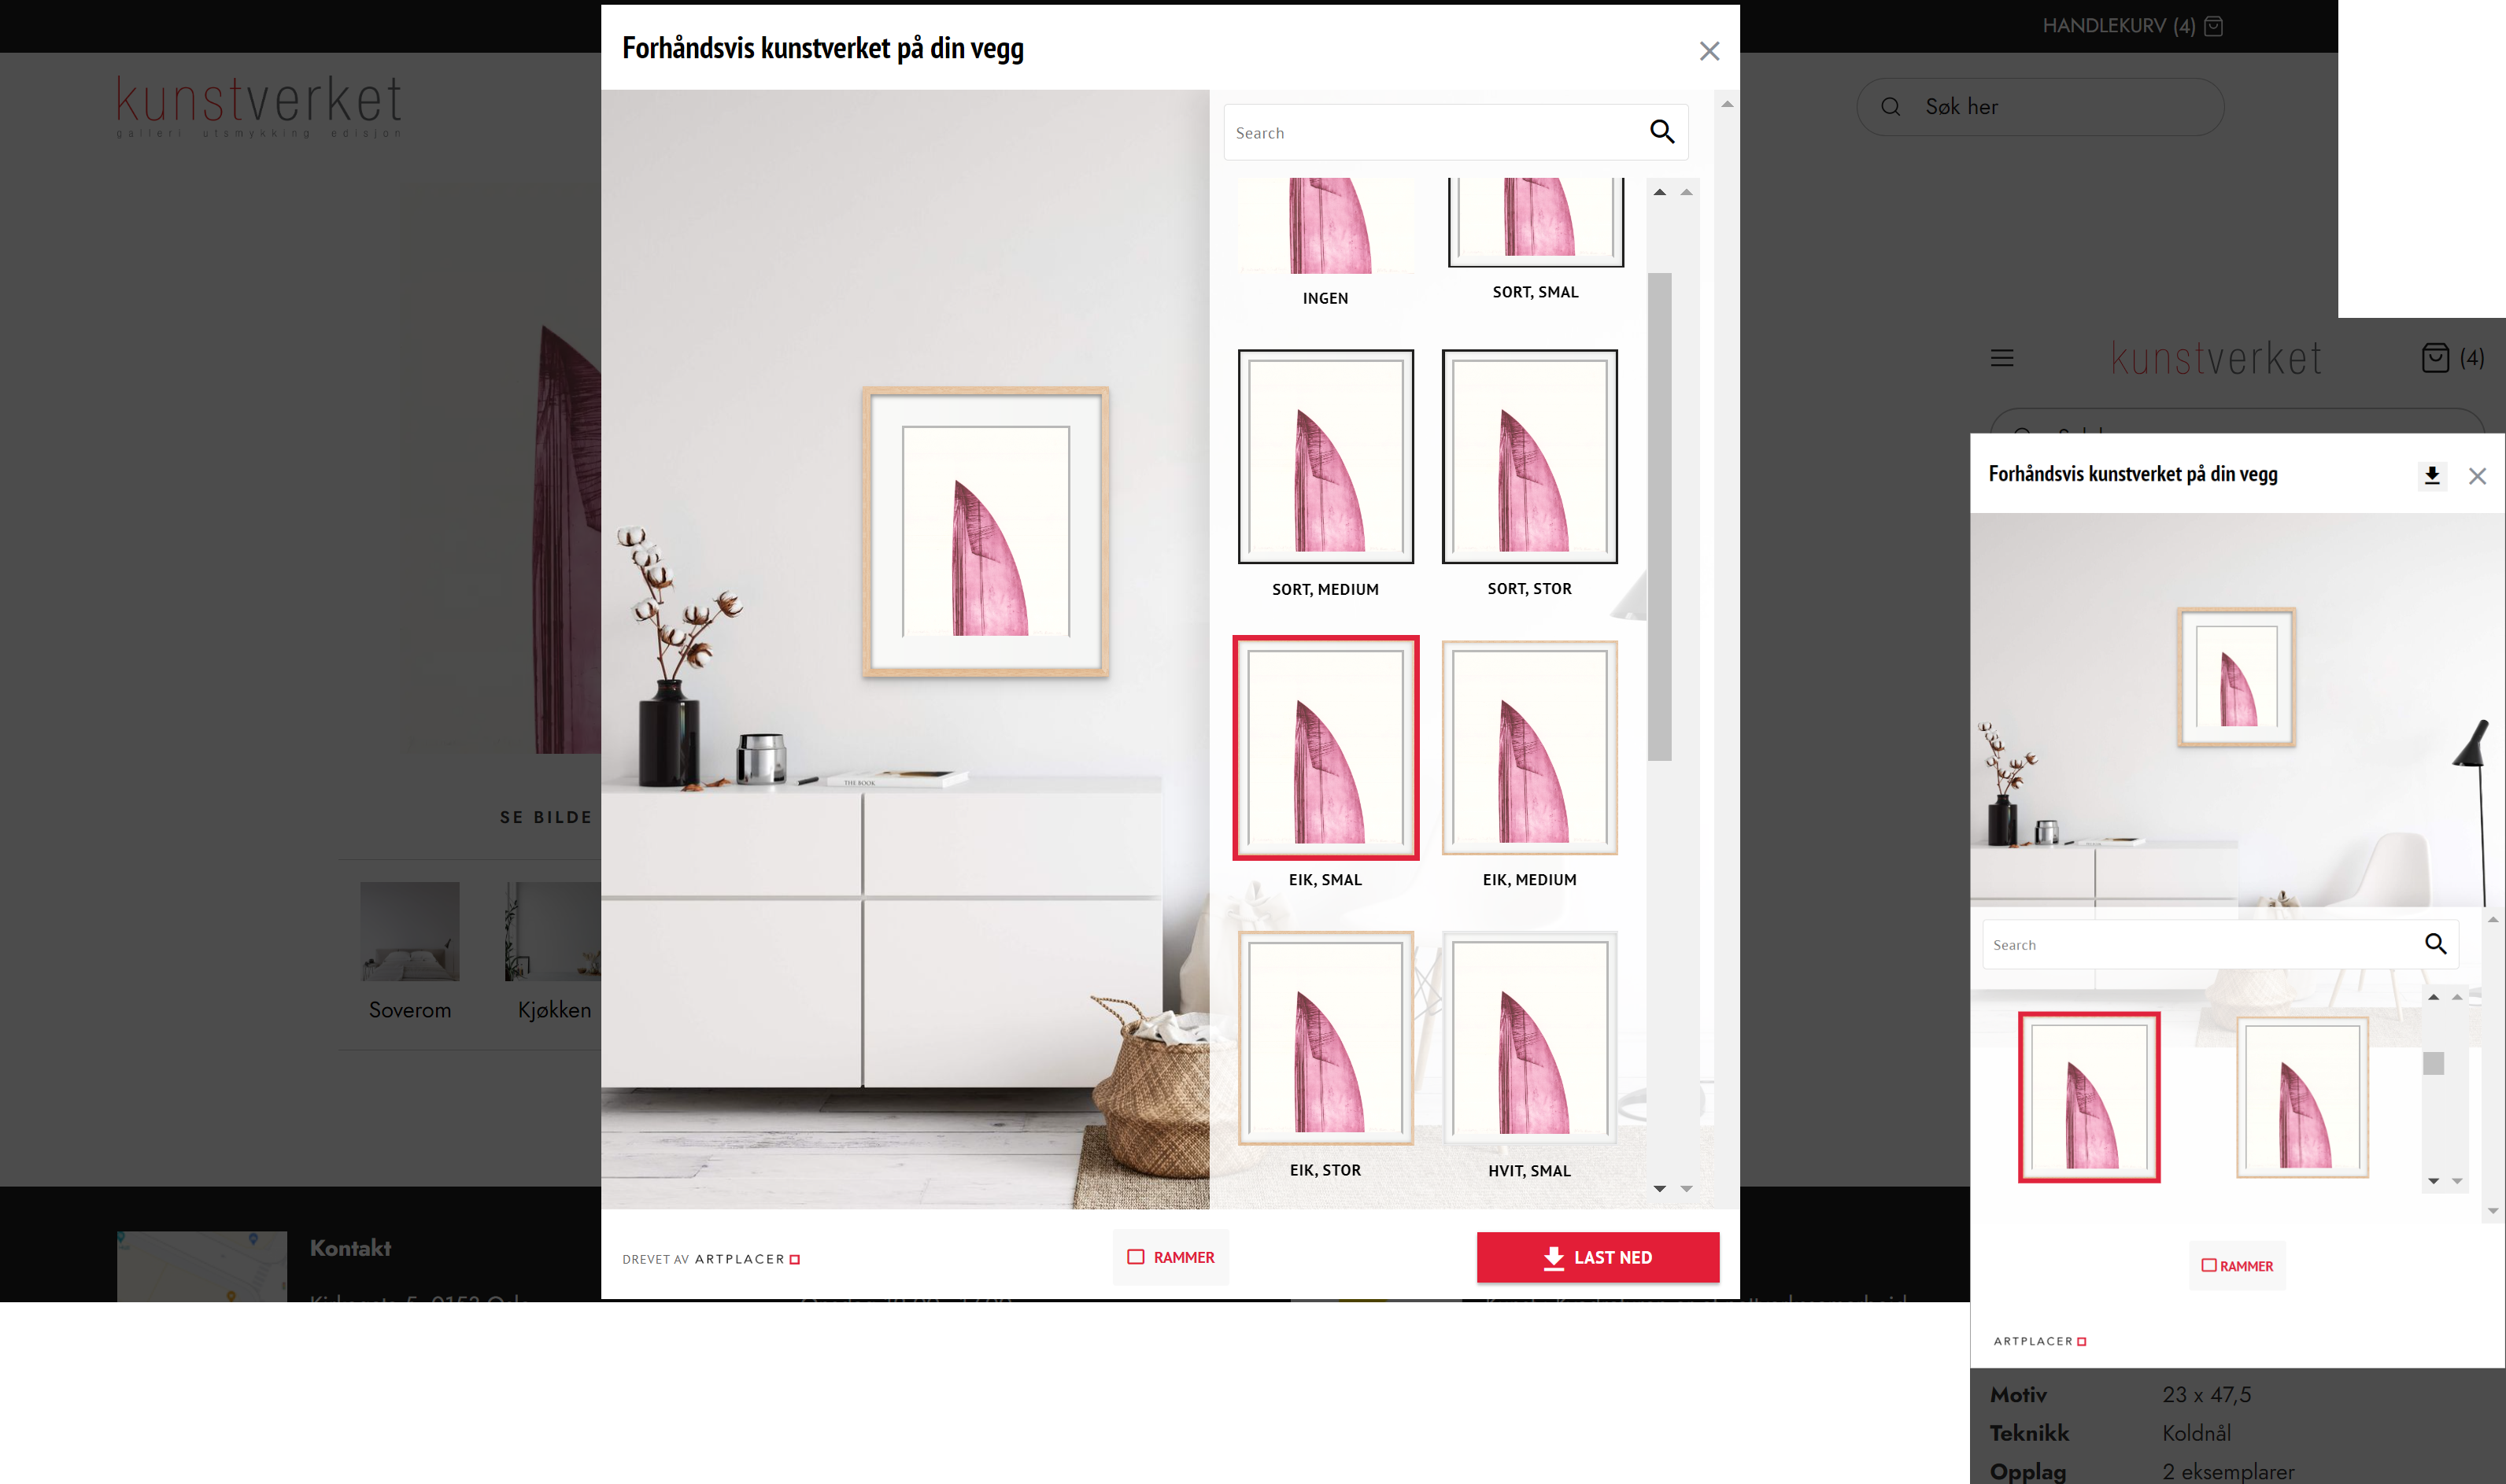Close the wall preview dialog
2506x1484 pixels.
pyautogui.click(x=1709, y=51)
